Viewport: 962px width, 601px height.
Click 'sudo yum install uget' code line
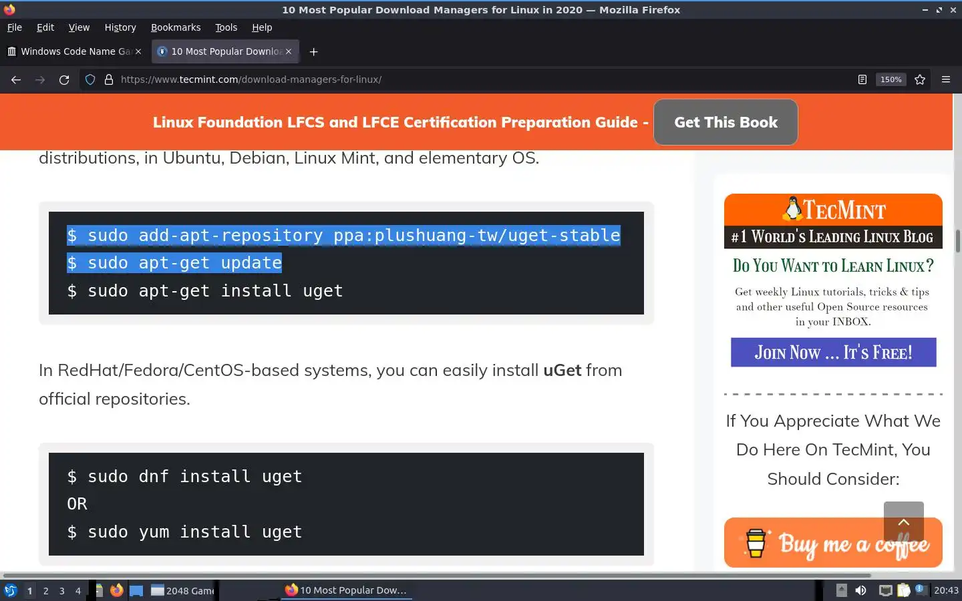(184, 532)
